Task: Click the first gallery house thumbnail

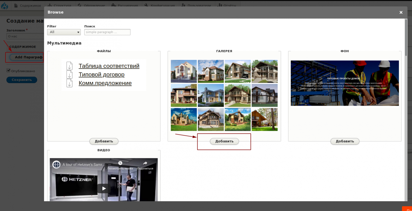Action: (184, 71)
